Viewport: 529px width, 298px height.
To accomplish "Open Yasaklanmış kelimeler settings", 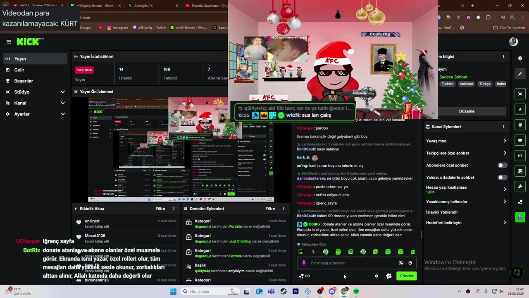I will click(466, 202).
